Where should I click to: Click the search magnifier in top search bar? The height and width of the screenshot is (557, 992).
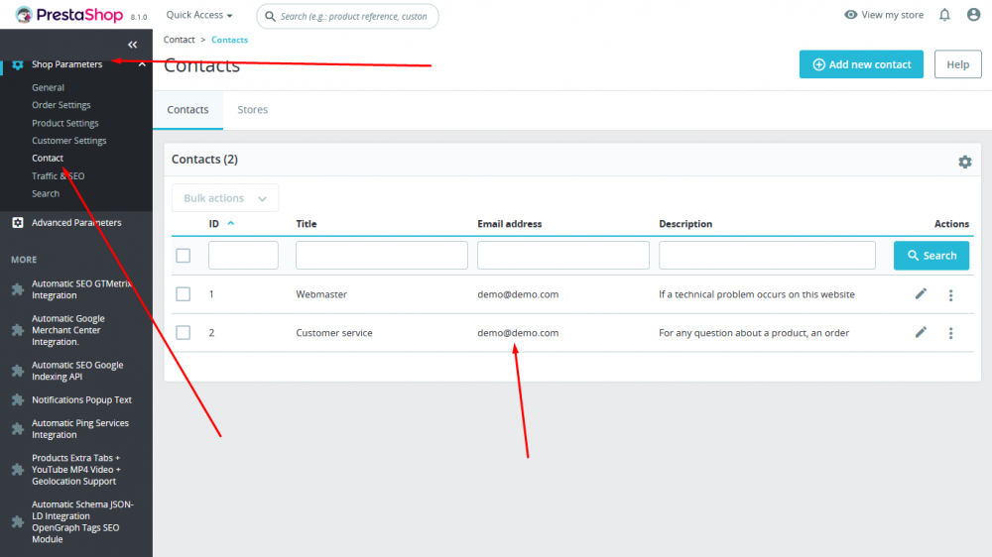click(x=270, y=16)
